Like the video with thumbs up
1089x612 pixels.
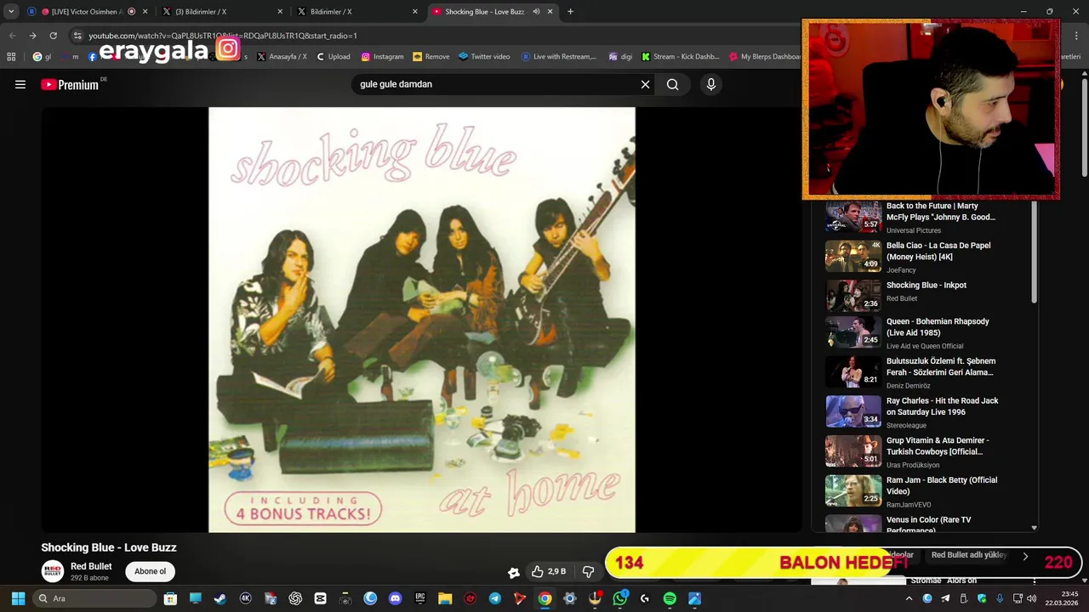click(549, 571)
